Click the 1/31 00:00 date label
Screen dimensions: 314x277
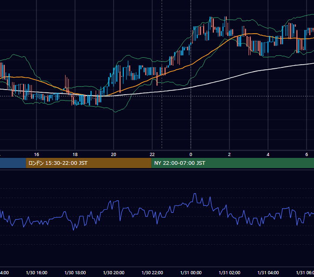click(191, 272)
